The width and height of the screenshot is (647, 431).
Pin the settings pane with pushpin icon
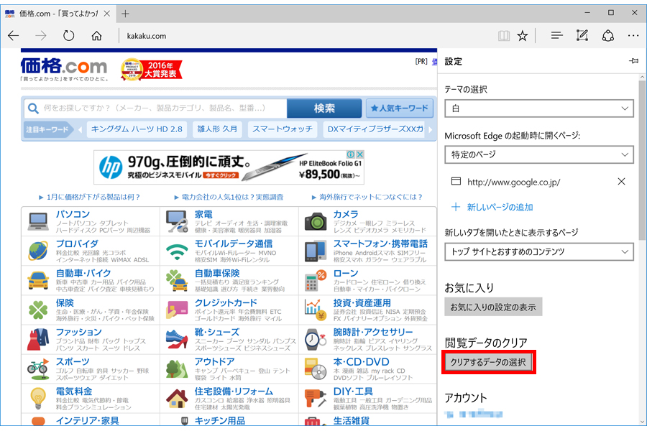coord(634,61)
